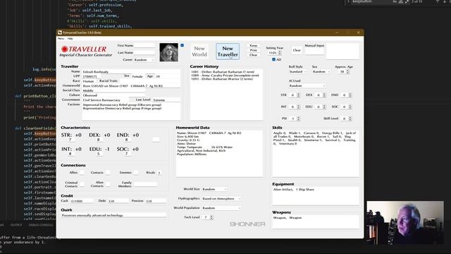This screenshot has width=451, height=254.
Task: Click the Cash field
Action: 82,200
